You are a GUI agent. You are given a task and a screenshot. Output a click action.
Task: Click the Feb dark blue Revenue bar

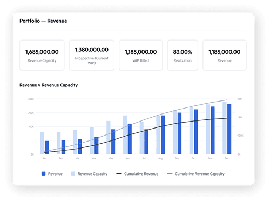(63, 147)
